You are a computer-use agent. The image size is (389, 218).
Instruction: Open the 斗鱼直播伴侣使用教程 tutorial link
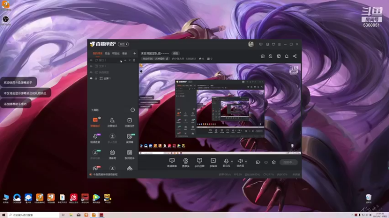(105, 174)
